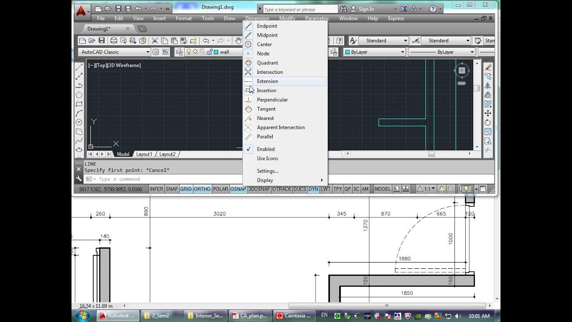Expand the Display submenu
The image size is (572, 322).
tap(285, 180)
